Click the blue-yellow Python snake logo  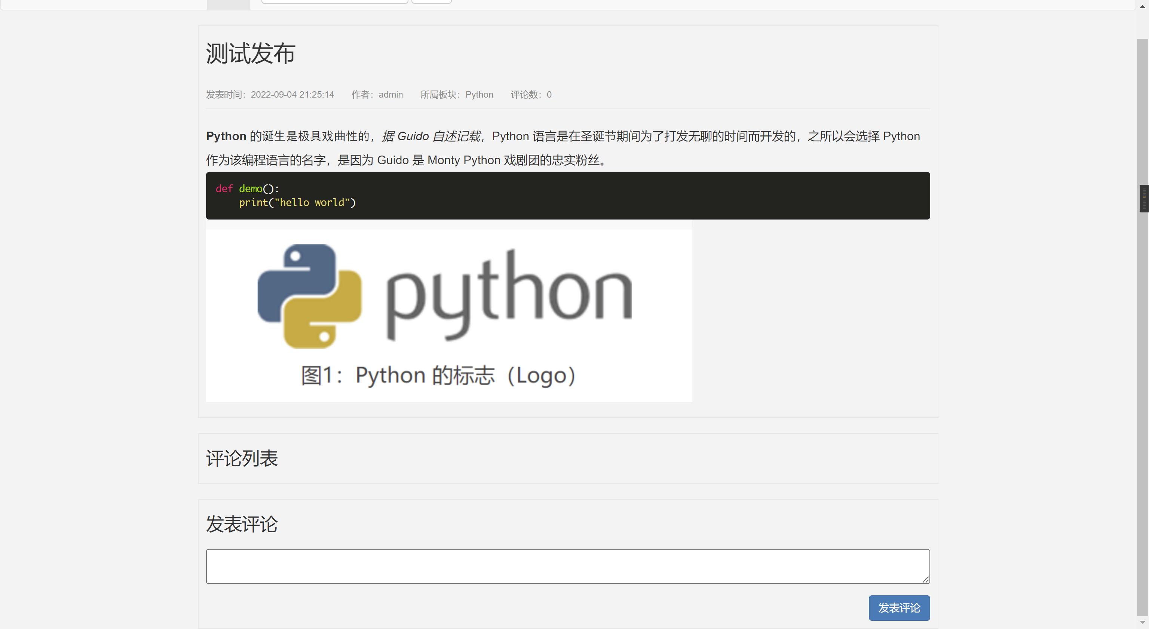click(x=310, y=296)
